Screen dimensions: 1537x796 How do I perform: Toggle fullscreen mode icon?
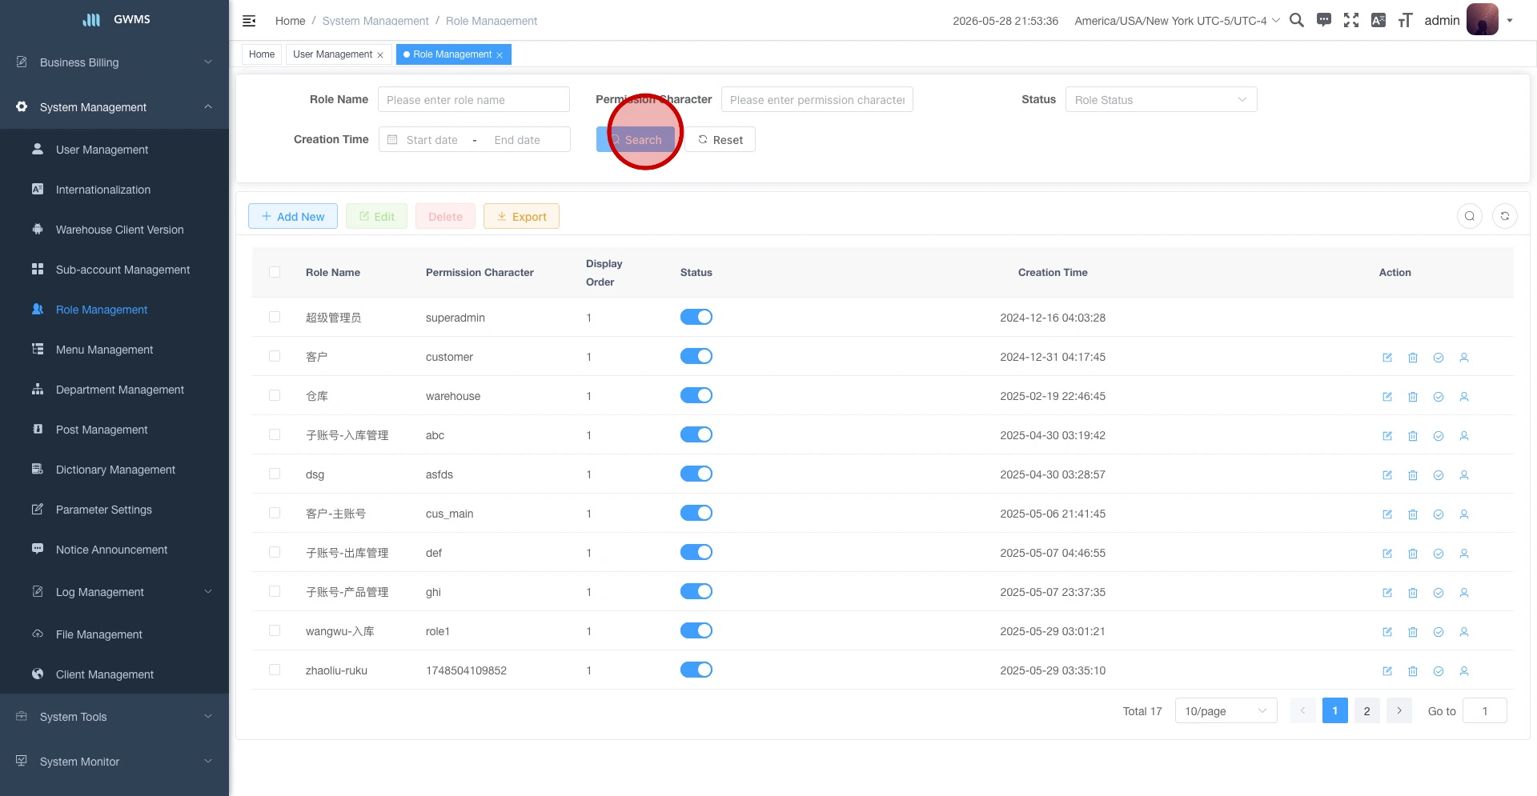(1351, 20)
